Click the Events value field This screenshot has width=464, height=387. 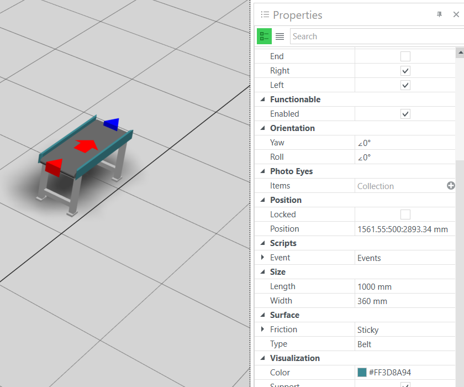pyautogui.click(x=405, y=258)
